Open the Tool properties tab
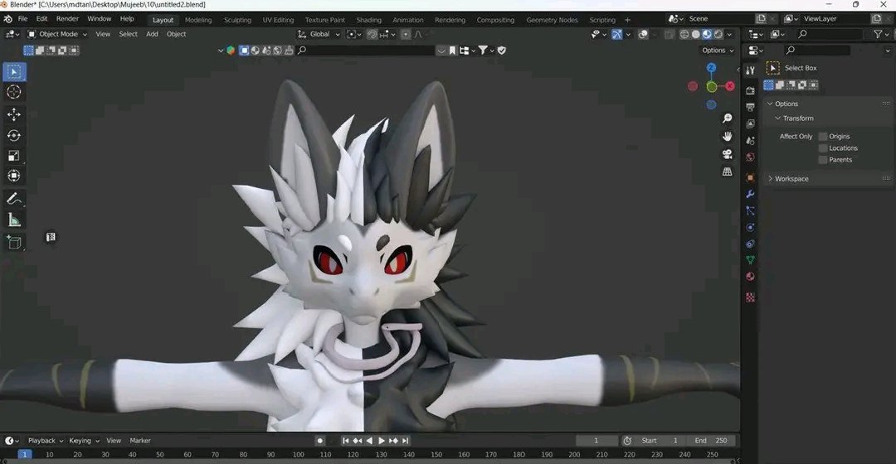Viewport: 896px width, 464px height. 750,70
